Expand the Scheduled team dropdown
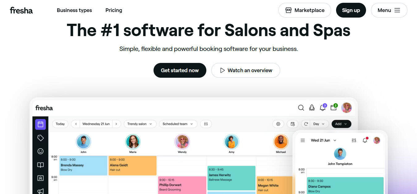This screenshot has width=417, height=194. pyautogui.click(x=178, y=124)
